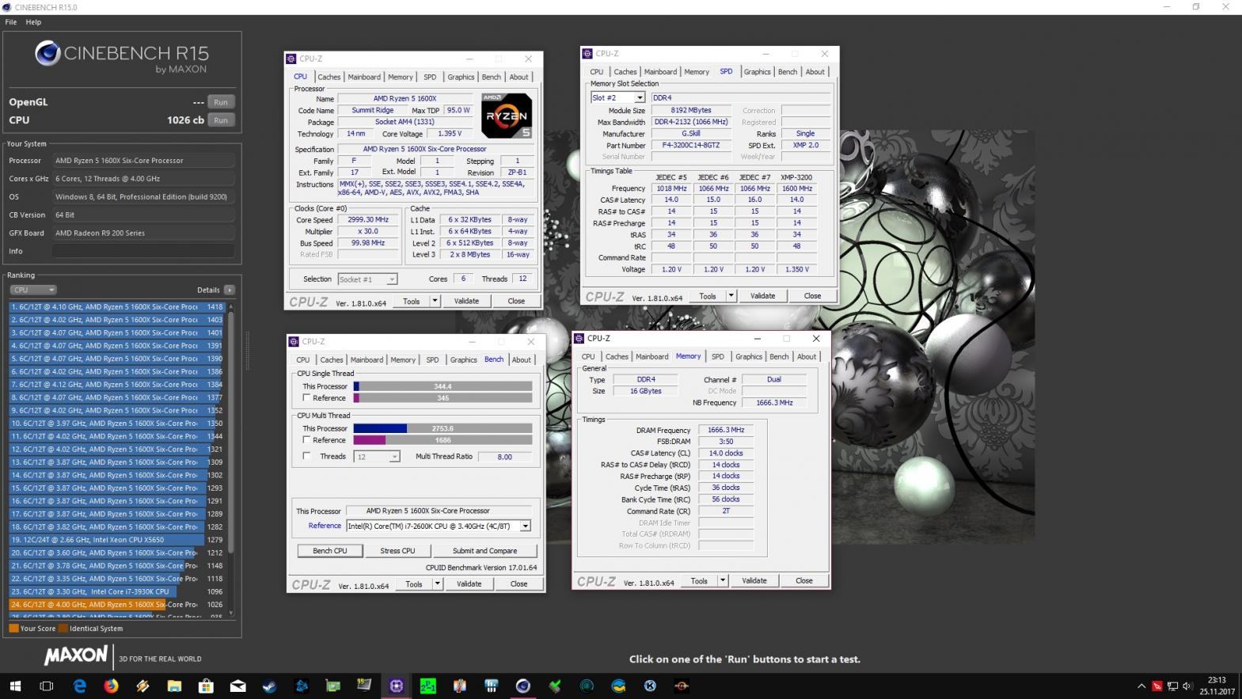Click the Stress CPU button
This screenshot has height=699, width=1242.
397,550
